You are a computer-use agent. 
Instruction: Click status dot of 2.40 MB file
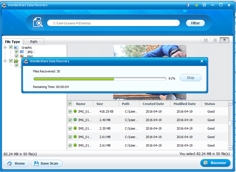[75, 120]
